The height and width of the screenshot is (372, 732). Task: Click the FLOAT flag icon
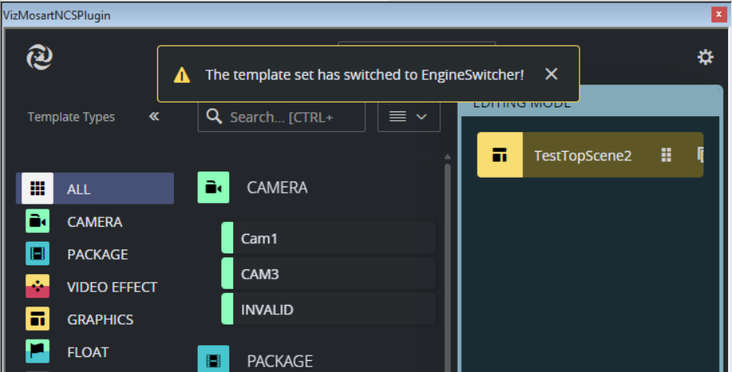(37, 351)
